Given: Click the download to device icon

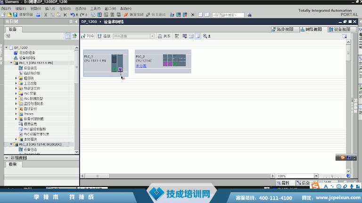Looking at the screenshot, I should click(99, 15).
